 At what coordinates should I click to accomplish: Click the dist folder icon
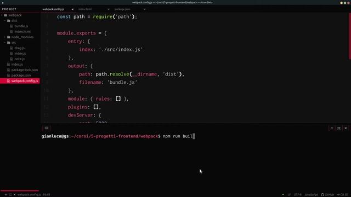coord(9,21)
